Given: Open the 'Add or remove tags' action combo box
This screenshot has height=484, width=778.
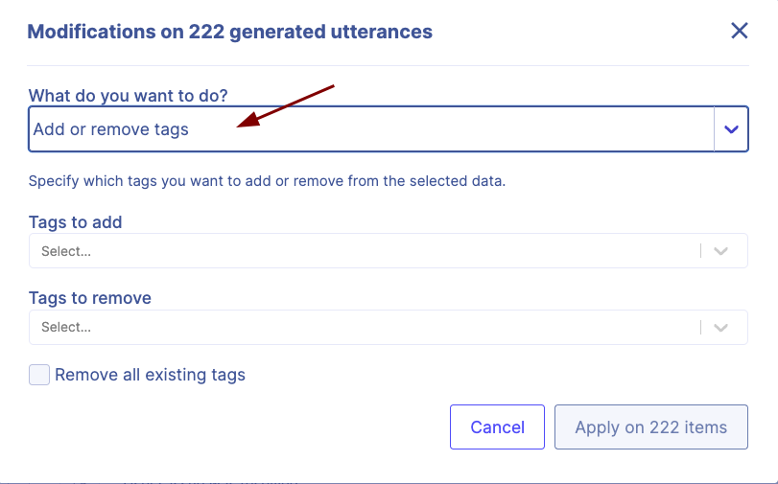Looking at the screenshot, I should (371, 129).
